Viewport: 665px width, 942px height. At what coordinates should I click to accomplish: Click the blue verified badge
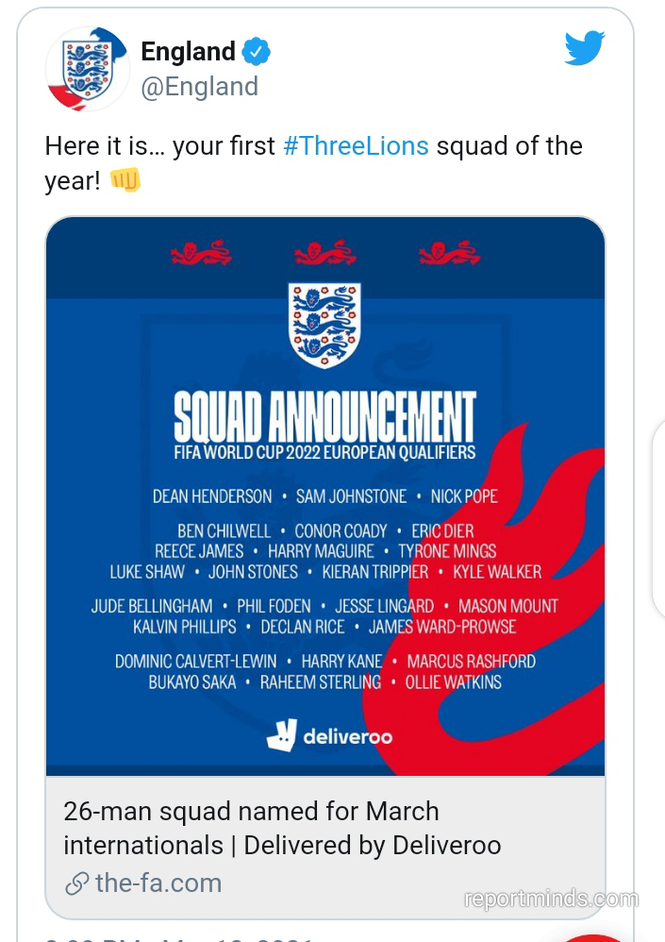[257, 52]
